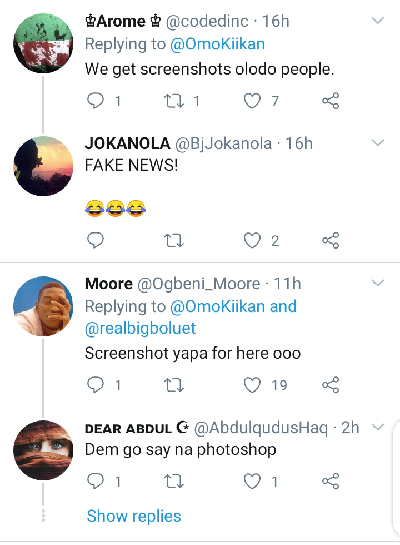Screen dimensions: 400x545
Task: Like JOKANOLA's FAKE NEWS tweet
Action: point(253,240)
